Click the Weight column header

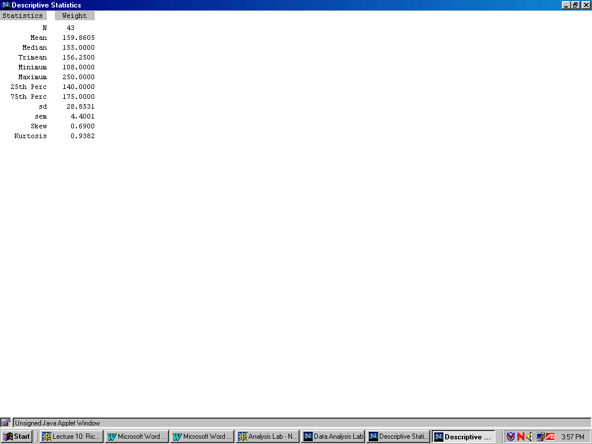[75, 16]
